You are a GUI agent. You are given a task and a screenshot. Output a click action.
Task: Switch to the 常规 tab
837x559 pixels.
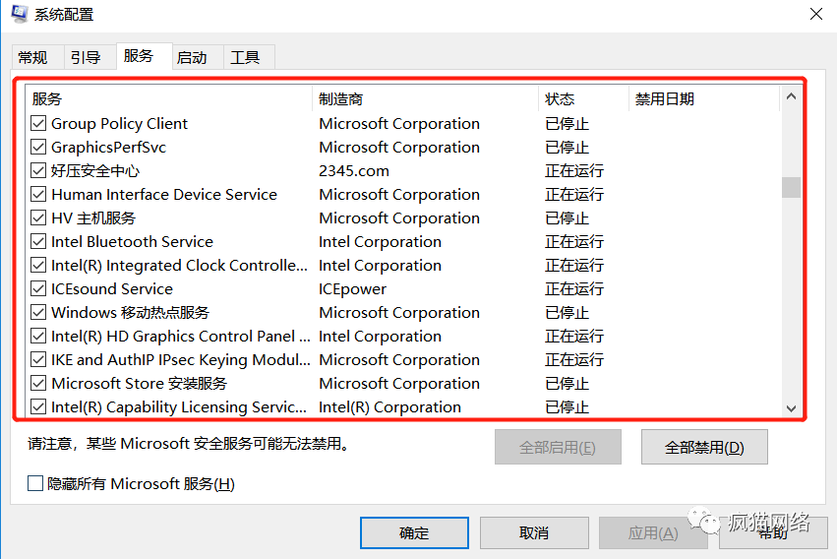37,57
